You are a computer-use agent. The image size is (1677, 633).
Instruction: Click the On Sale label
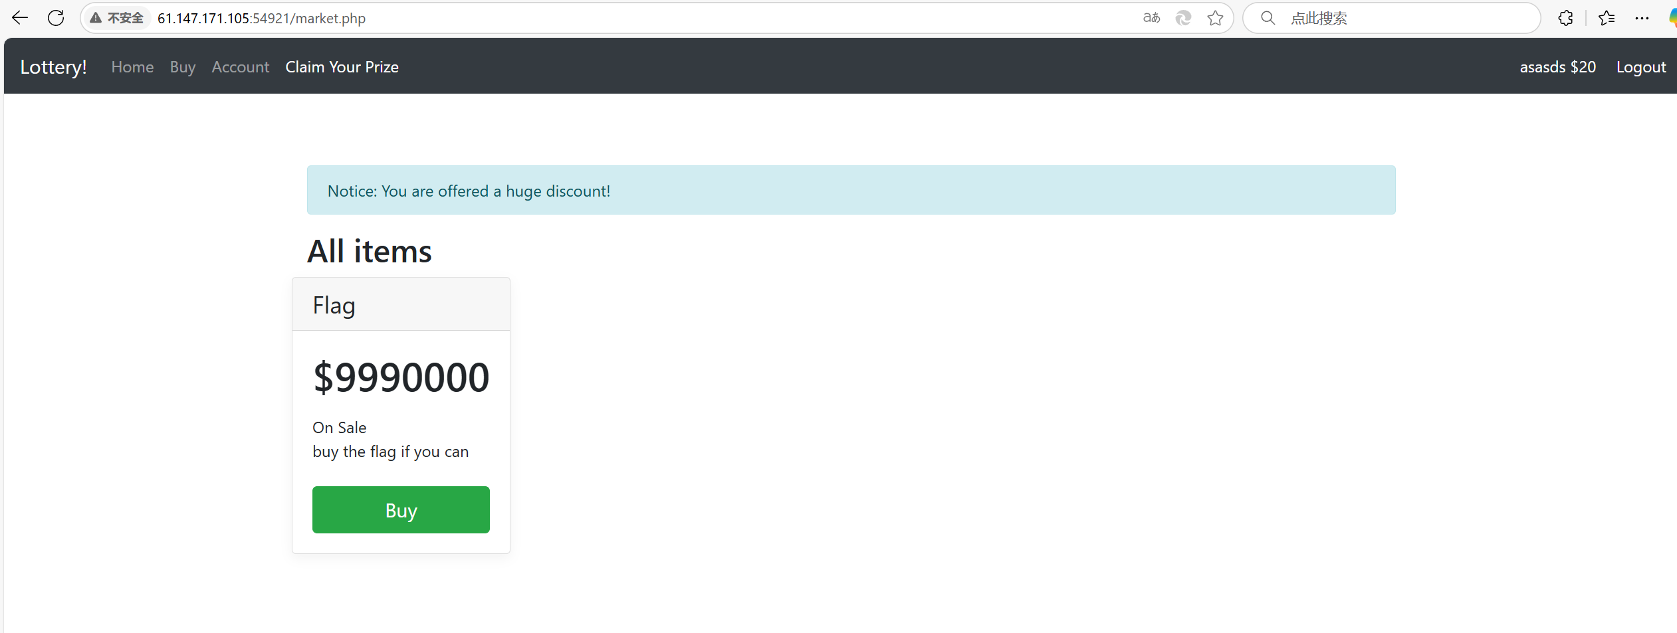coord(339,427)
